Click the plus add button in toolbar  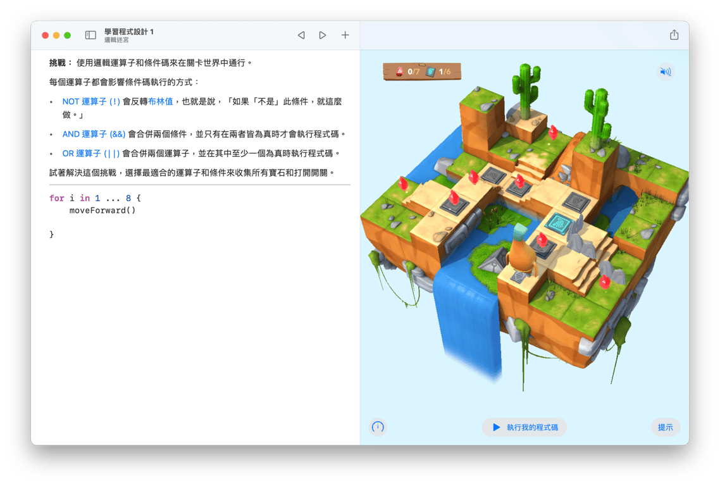[x=345, y=35]
